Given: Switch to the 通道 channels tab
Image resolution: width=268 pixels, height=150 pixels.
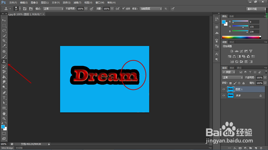Looking at the screenshot, I should 232,68.
